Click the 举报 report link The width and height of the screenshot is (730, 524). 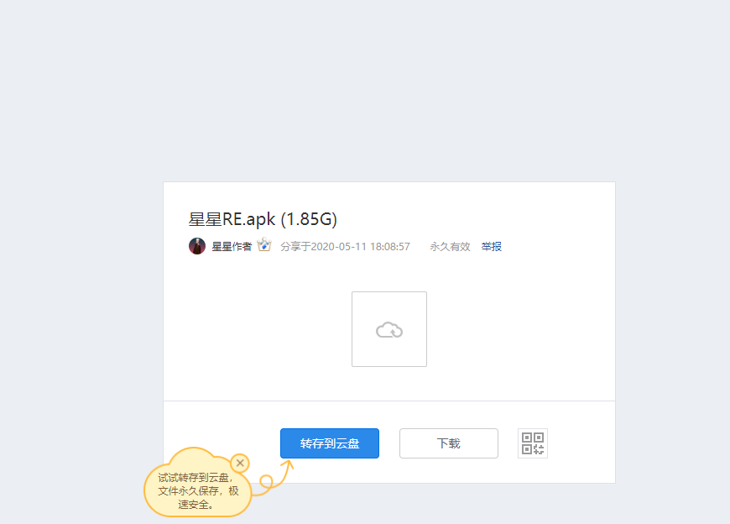[x=491, y=246]
